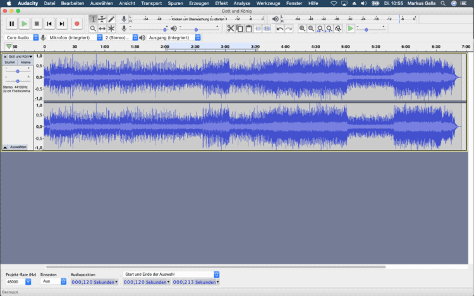Cut selection with the scissors icon
474x296 pixels.
pos(231,28)
